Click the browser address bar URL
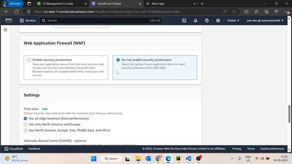This screenshot has height=164, width=292. [x=107, y=11]
